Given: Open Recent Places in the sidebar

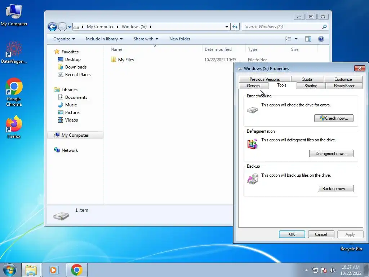Looking at the screenshot, I should (x=78, y=74).
